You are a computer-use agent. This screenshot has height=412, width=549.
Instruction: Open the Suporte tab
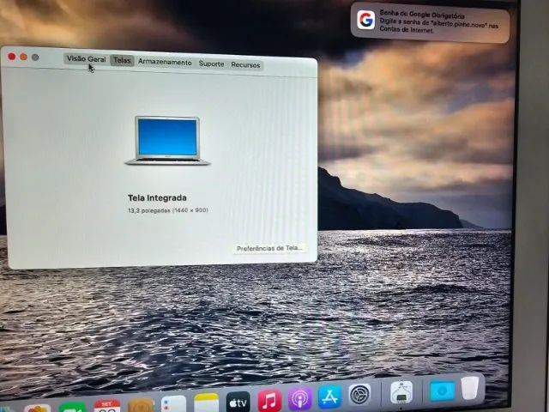point(211,64)
